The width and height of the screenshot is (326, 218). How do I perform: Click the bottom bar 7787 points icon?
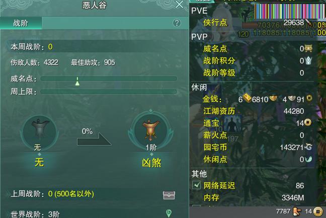297,211
